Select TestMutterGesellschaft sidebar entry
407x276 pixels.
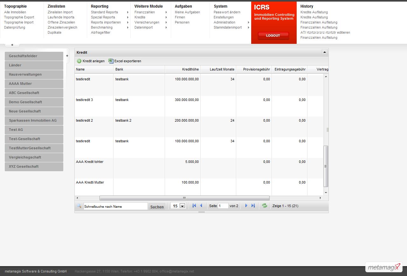click(x=34, y=148)
